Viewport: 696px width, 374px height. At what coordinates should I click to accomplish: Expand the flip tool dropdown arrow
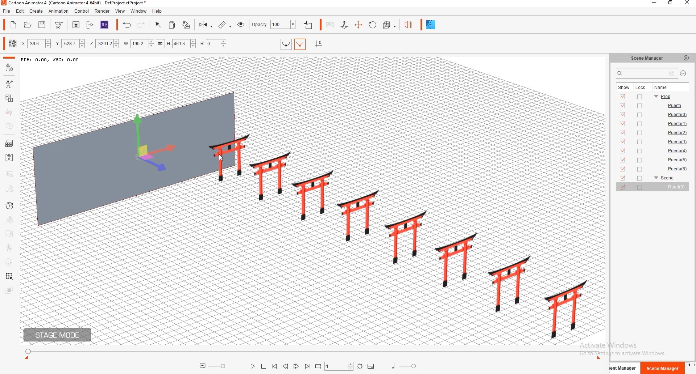(x=211, y=26)
